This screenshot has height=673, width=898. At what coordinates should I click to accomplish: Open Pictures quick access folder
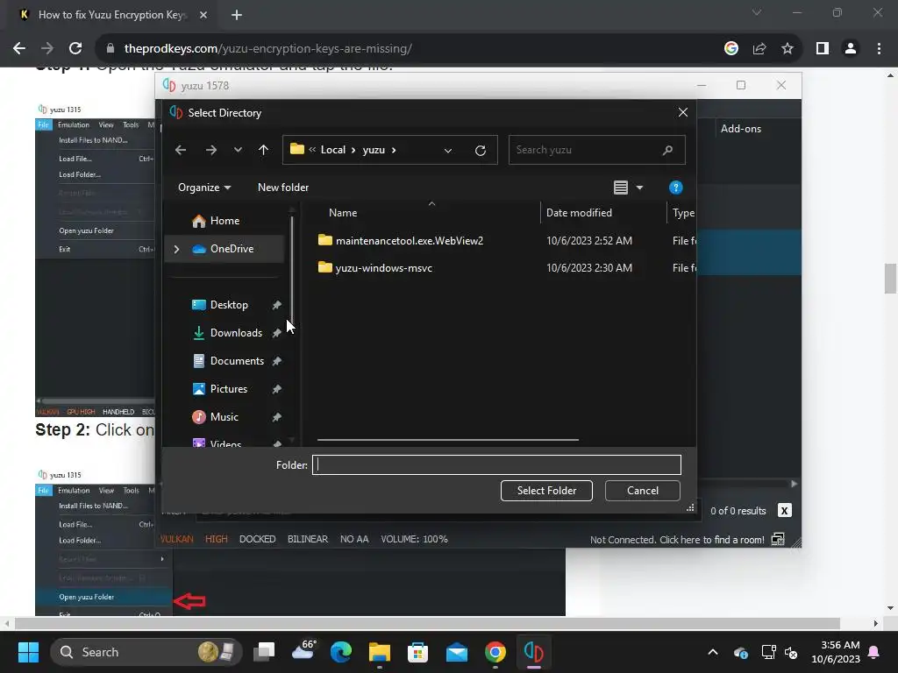229,389
